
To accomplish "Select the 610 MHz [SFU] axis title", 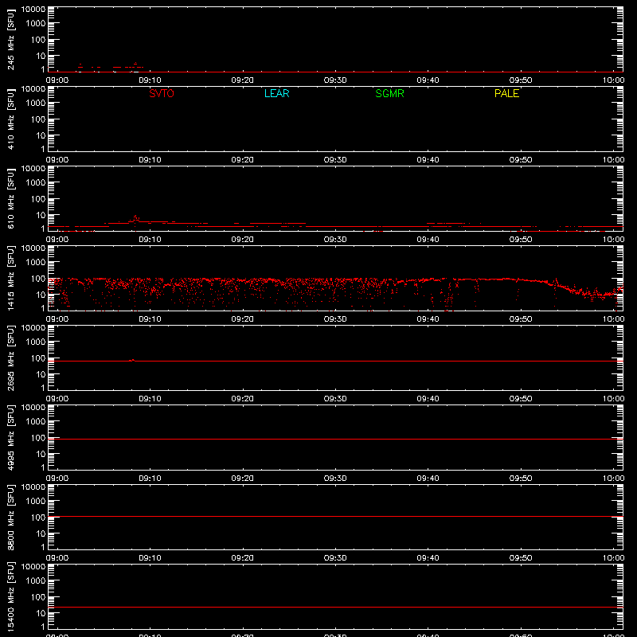I will 11,198.
